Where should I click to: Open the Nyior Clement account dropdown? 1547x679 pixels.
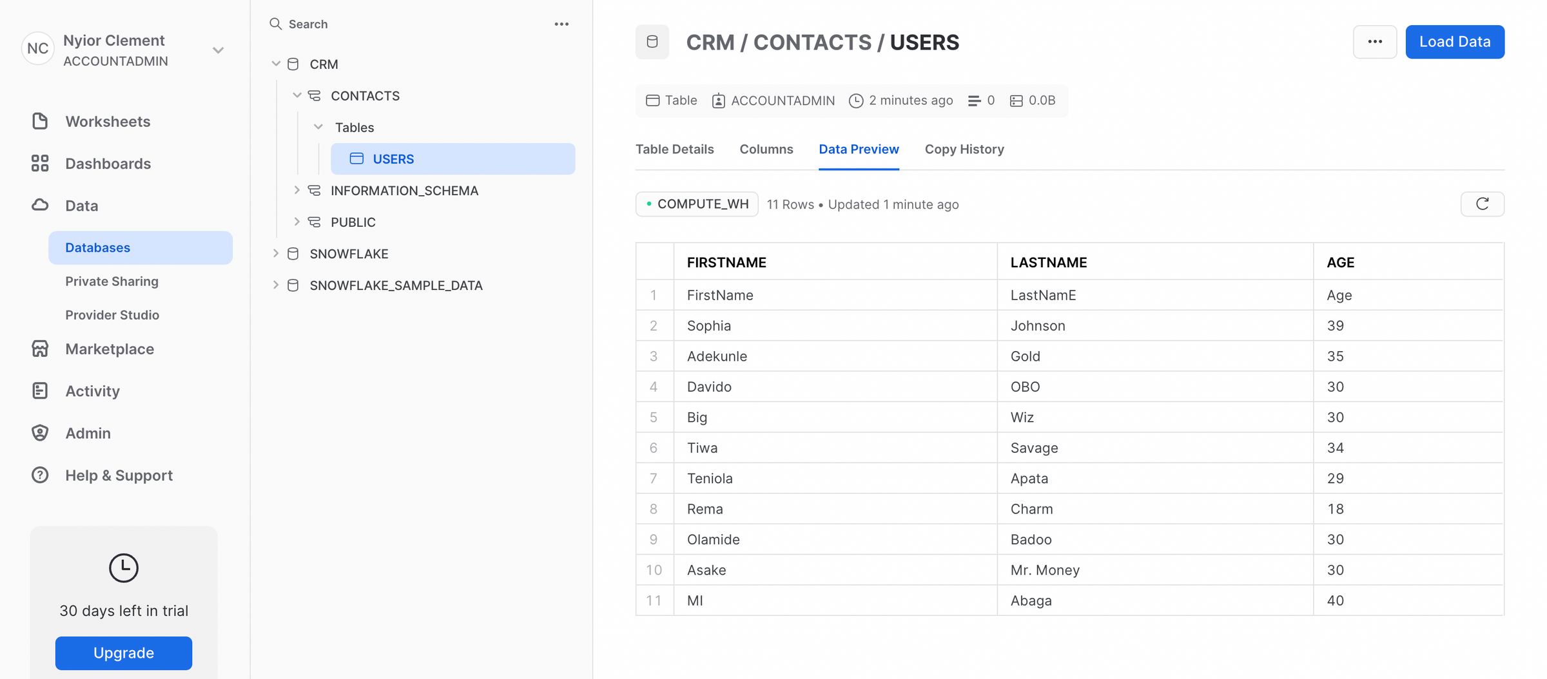point(218,50)
